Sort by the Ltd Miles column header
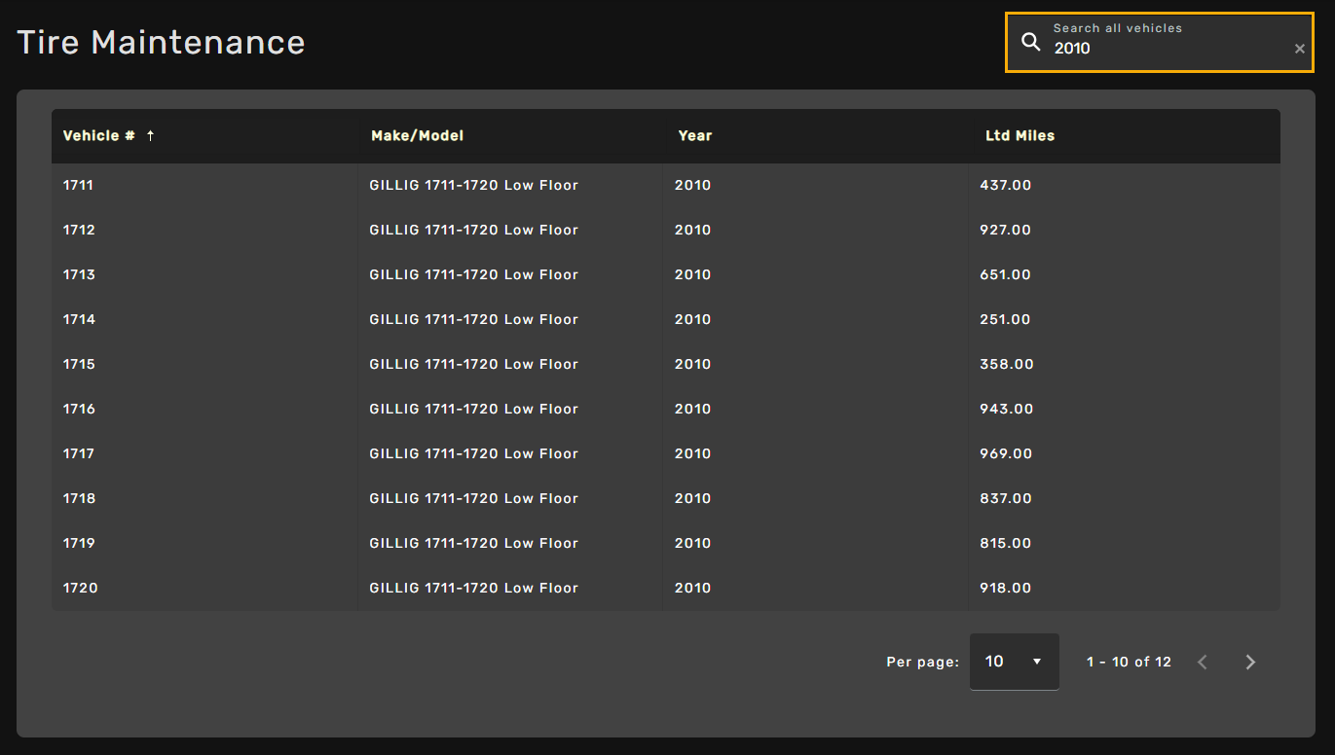Viewport: 1335px width, 755px height. point(1020,136)
